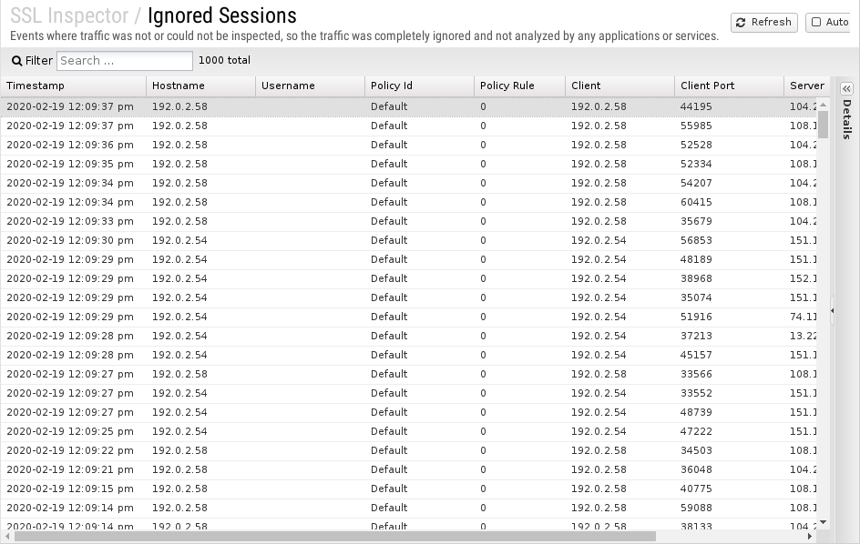Sort by Hostname column header
The image size is (860, 544).
click(x=200, y=86)
